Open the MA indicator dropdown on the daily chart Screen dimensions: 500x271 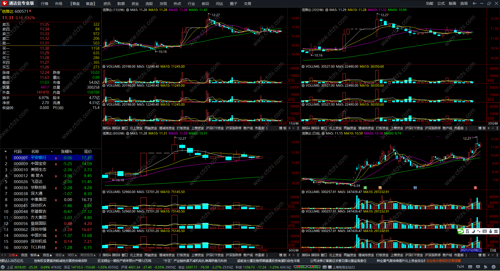323,133
